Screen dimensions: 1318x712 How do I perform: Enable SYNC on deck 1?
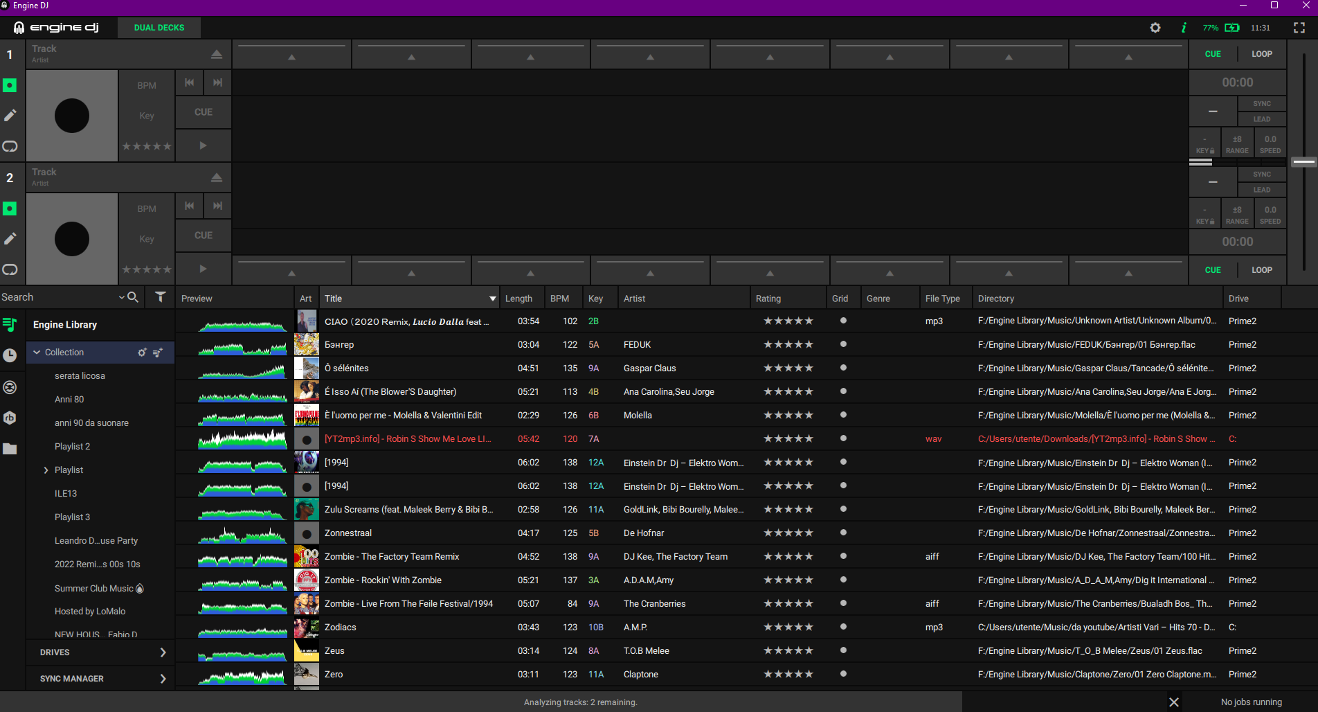point(1262,104)
